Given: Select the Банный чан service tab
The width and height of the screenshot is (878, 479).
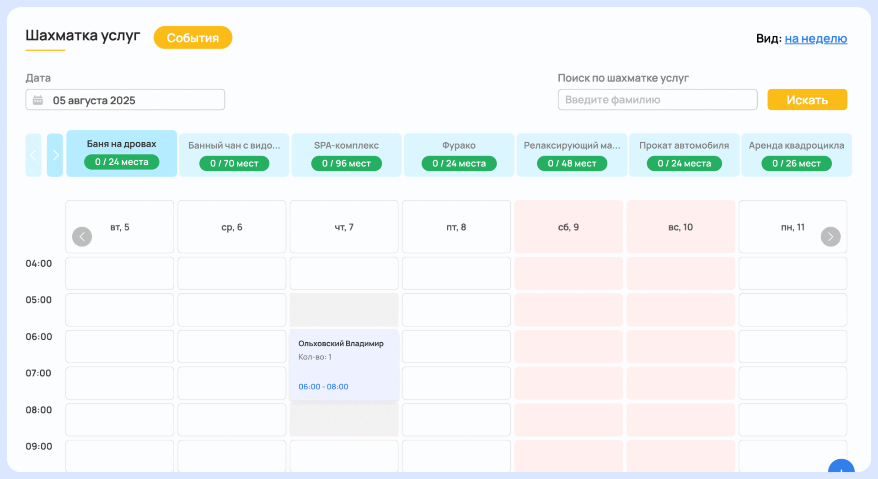Looking at the screenshot, I should tap(234, 155).
